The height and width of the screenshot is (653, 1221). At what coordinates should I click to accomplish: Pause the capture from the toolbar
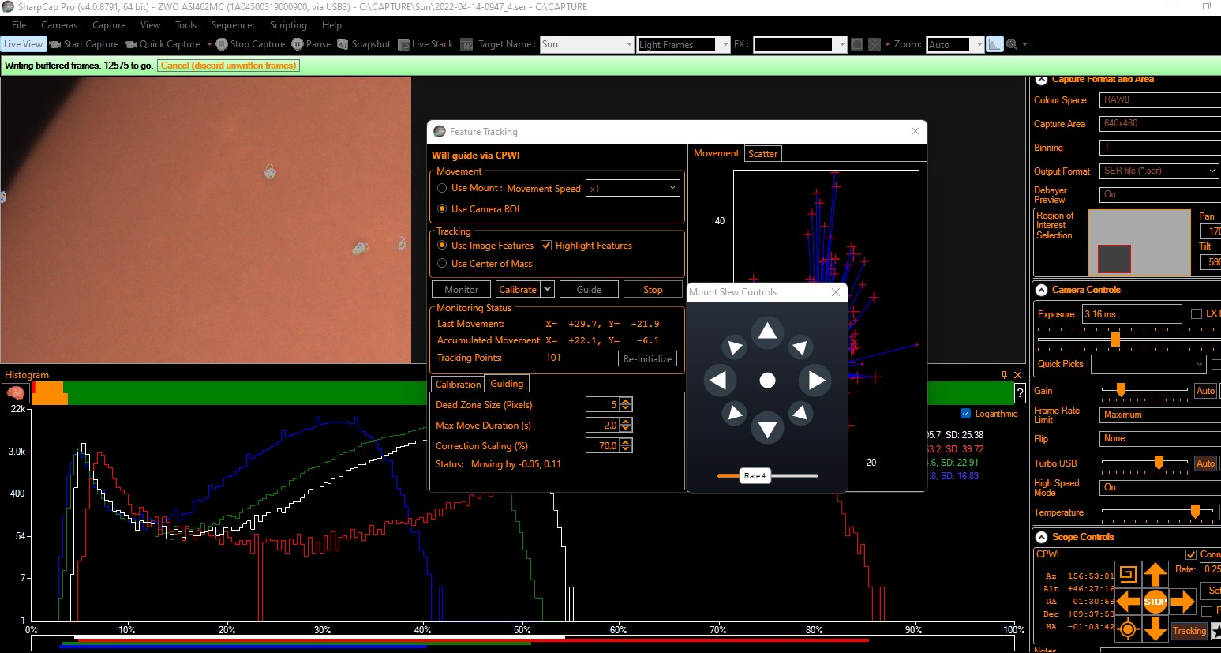[x=311, y=44]
